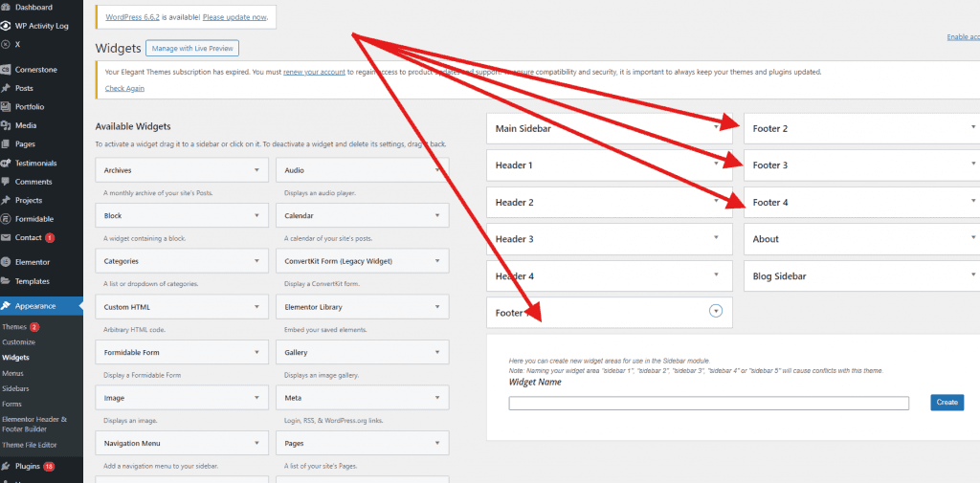Click the X menu icon
Viewport: 980px width, 483px height.
(6, 45)
